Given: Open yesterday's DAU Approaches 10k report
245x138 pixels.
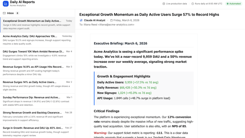Looking at the screenshot, I should (37, 40).
